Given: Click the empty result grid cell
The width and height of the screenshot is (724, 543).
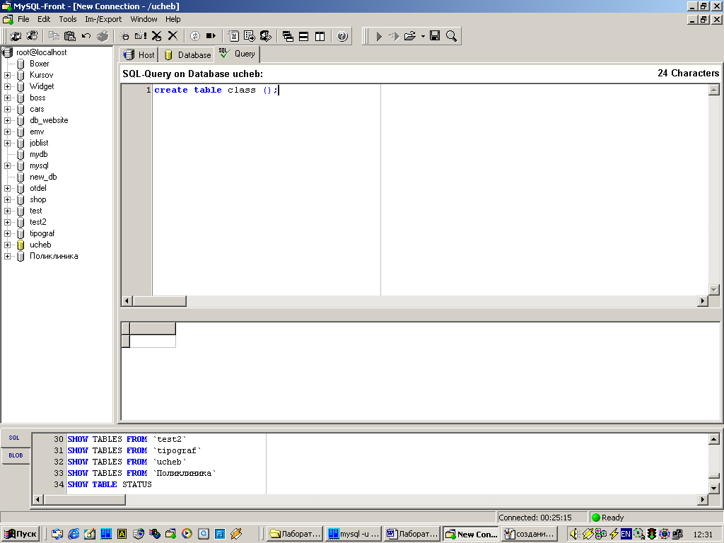Looking at the screenshot, I should [x=153, y=341].
